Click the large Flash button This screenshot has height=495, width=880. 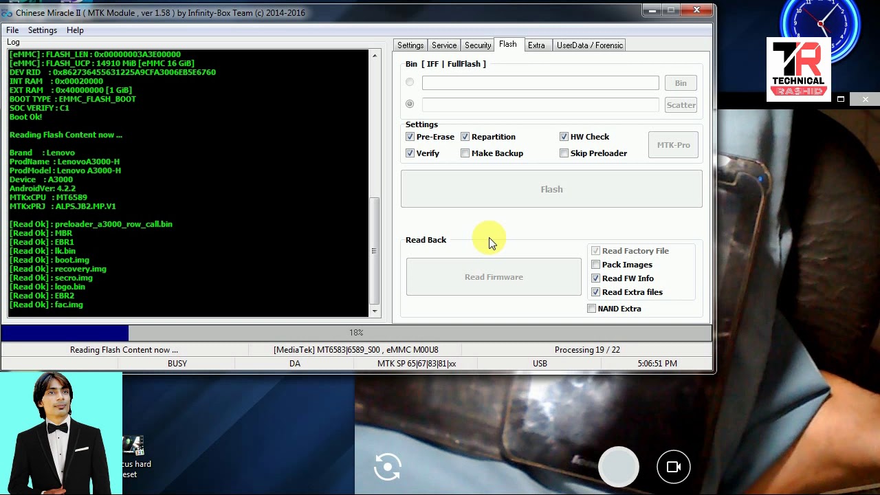pyautogui.click(x=551, y=189)
